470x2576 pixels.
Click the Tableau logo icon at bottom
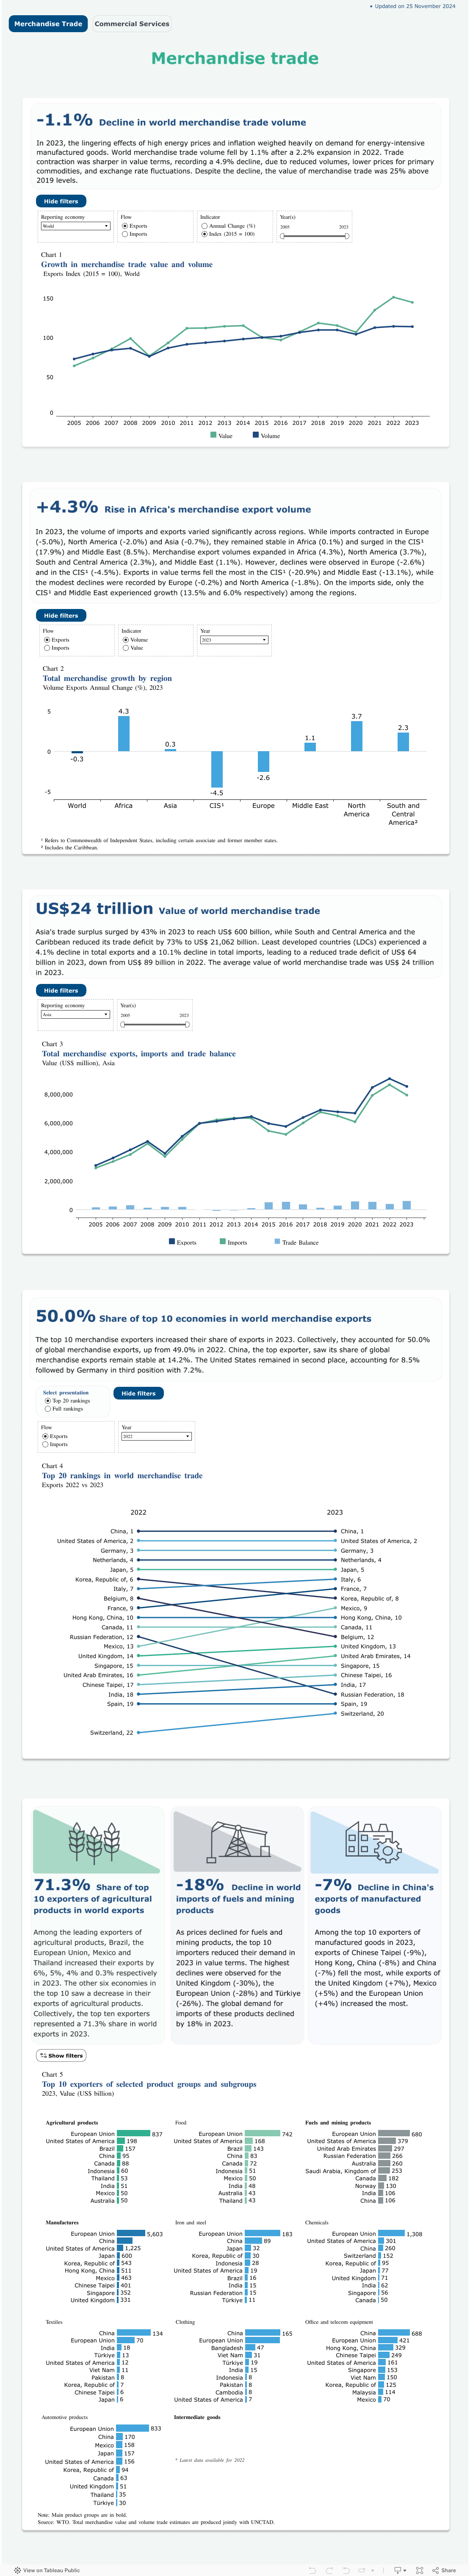17,2569
